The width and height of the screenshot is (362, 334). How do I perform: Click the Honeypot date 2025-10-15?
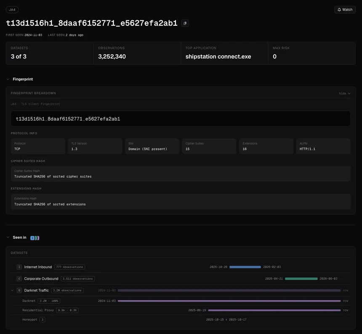(215, 320)
